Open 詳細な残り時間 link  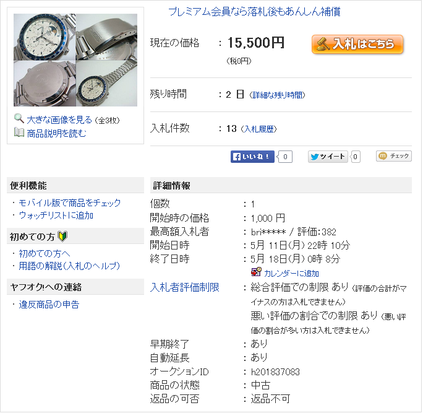277,95
